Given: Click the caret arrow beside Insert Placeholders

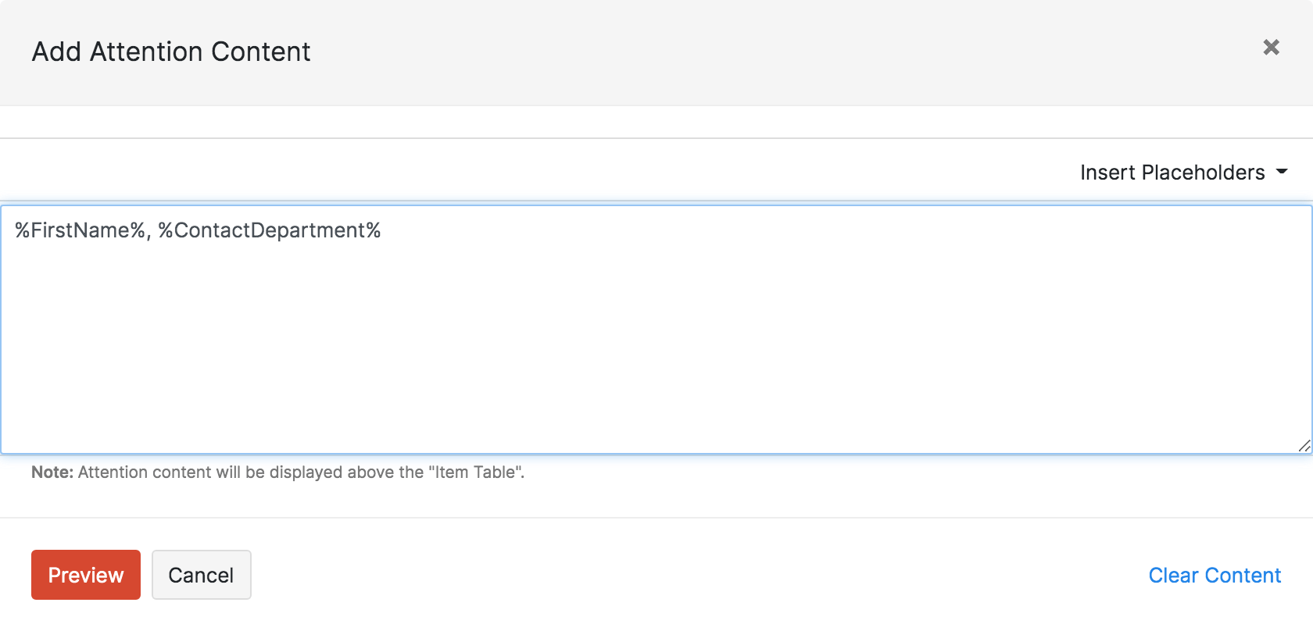Looking at the screenshot, I should tap(1282, 172).
